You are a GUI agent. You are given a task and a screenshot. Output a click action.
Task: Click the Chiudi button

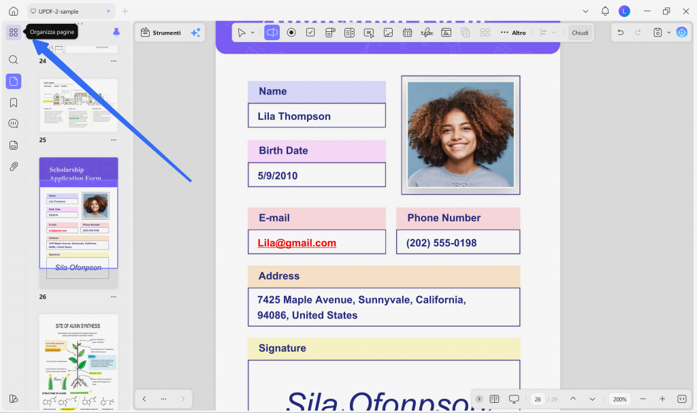click(x=580, y=33)
